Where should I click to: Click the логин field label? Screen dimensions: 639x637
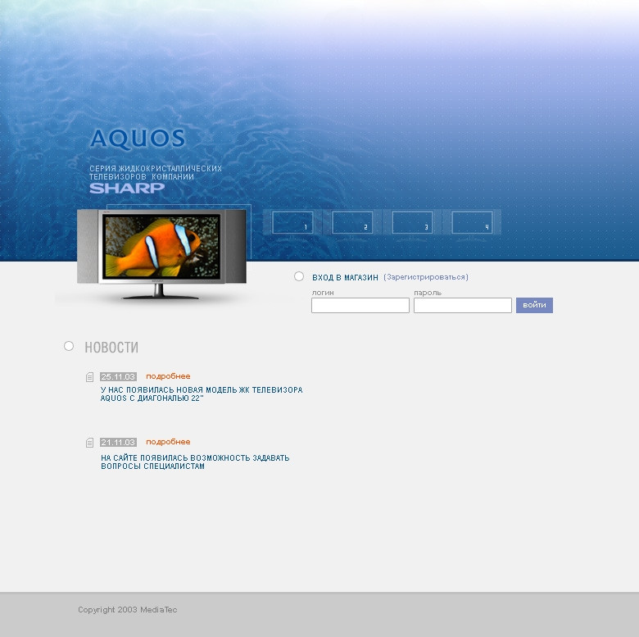pos(323,293)
